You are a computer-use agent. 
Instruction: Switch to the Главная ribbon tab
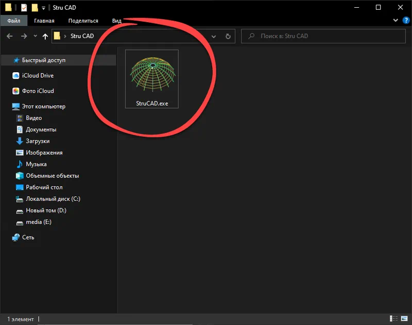44,21
